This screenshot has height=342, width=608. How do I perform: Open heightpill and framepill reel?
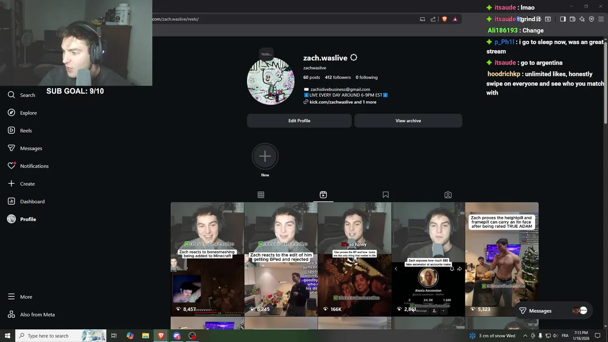(502, 259)
